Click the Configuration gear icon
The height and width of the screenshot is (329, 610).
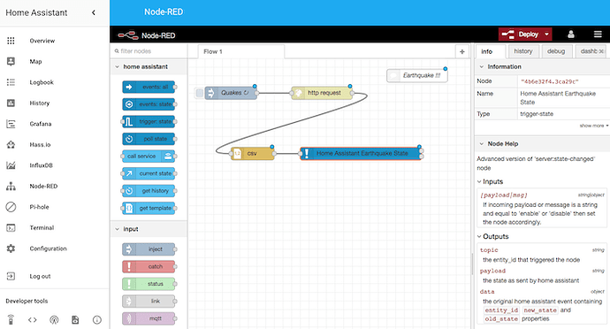tap(11, 249)
